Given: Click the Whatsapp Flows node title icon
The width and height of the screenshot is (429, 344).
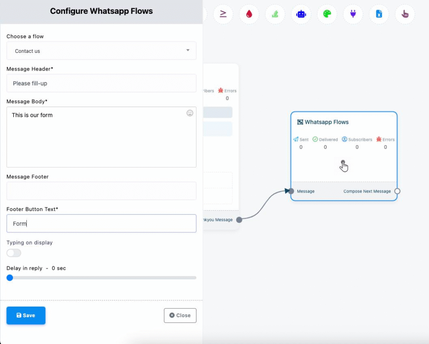Looking at the screenshot, I should 300,122.
